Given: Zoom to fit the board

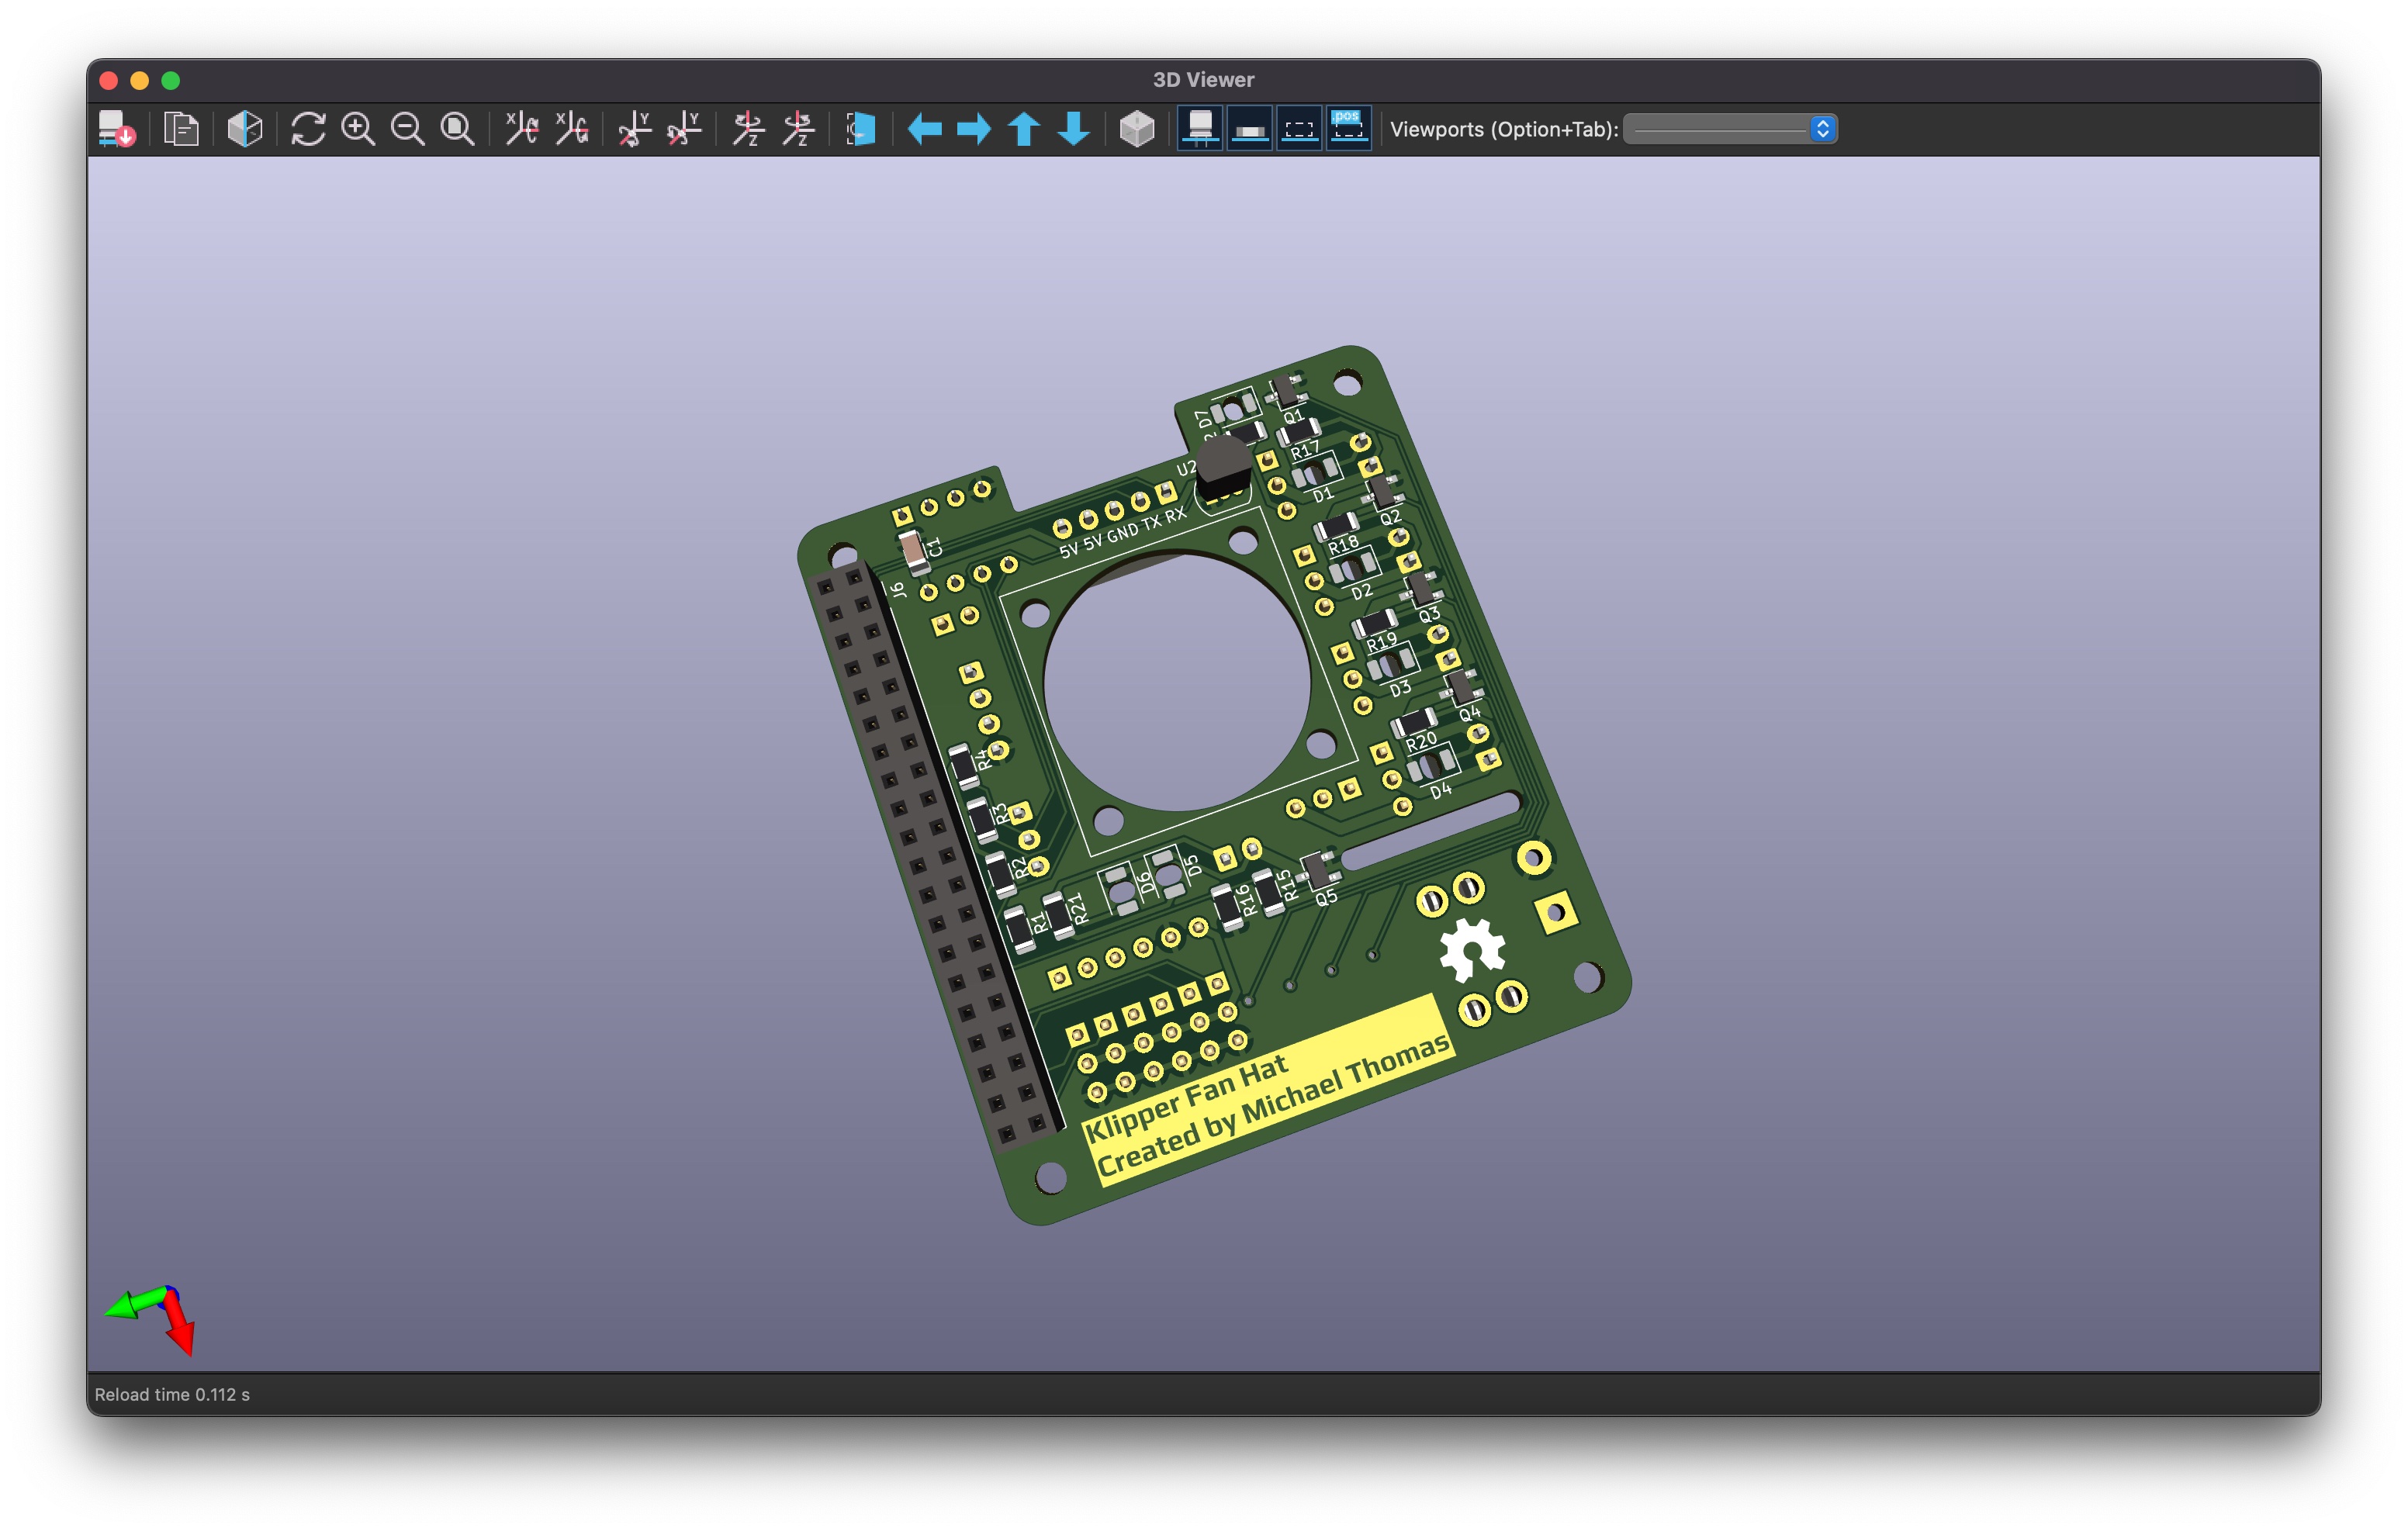Looking at the screenshot, I should click(x=458, y=129).
